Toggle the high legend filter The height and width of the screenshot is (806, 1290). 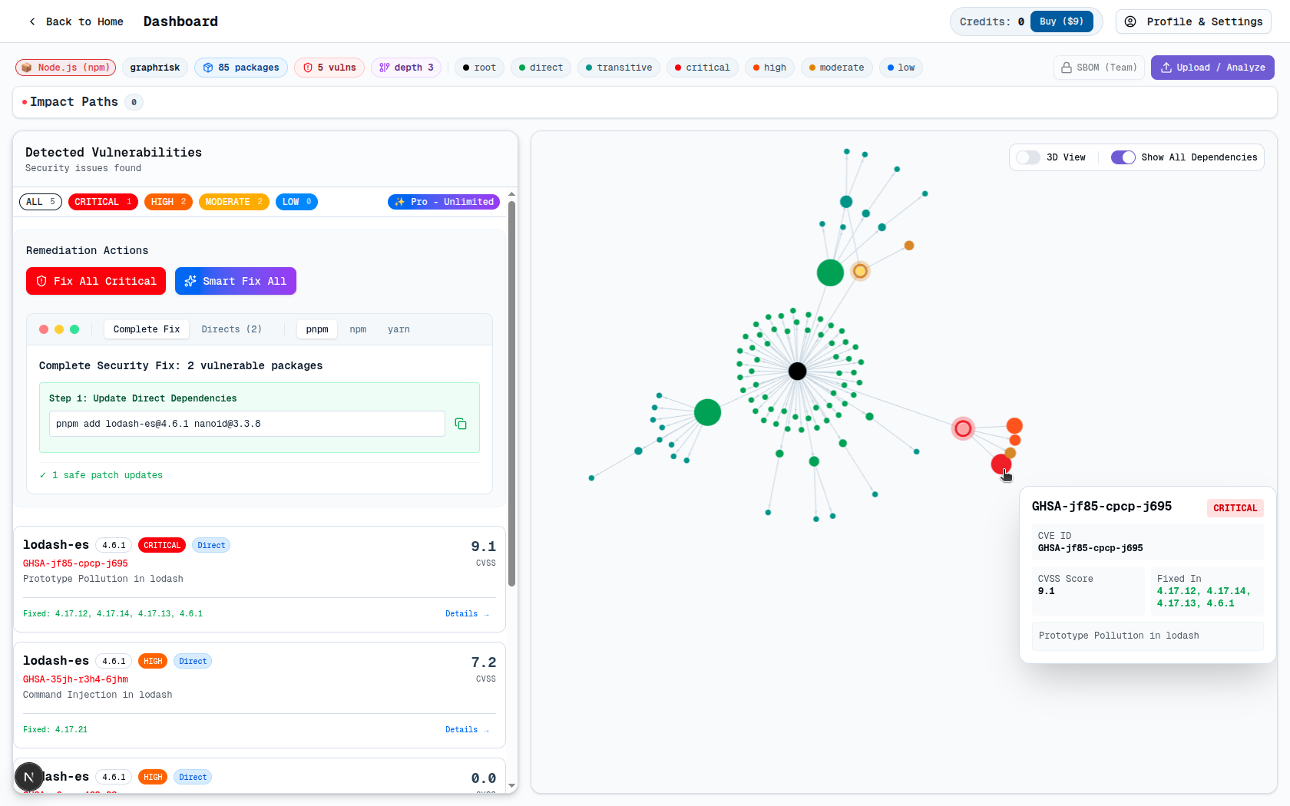point(770,68)
